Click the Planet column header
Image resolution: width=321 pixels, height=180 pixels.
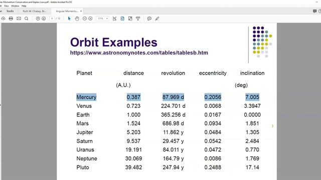[84, 73]
